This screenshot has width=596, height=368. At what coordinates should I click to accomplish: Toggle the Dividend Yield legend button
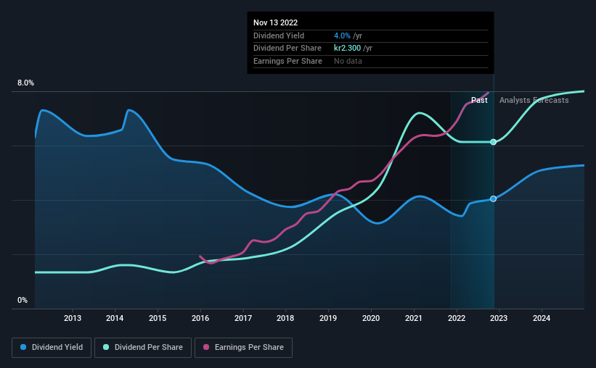pyautogui.click(x=52, y=348)
